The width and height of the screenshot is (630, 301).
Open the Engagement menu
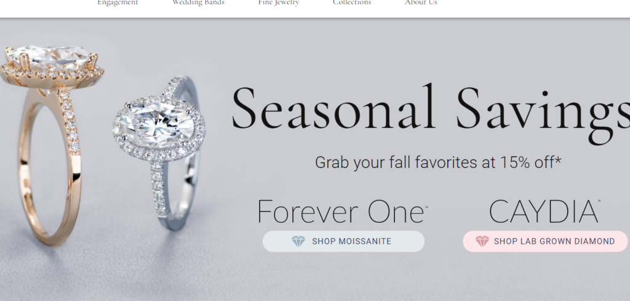(x=118, y=2)
